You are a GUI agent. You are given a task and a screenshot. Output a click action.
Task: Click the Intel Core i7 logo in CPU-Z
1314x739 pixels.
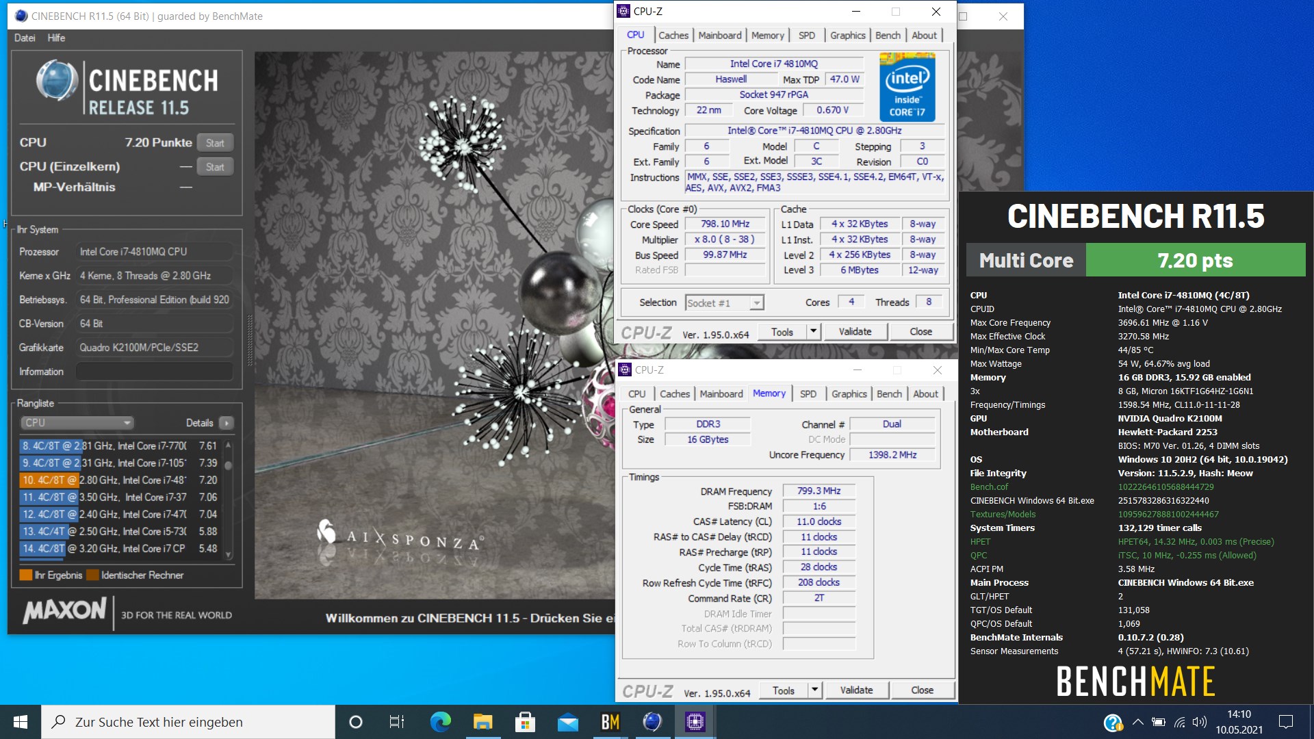click(907, 88)
